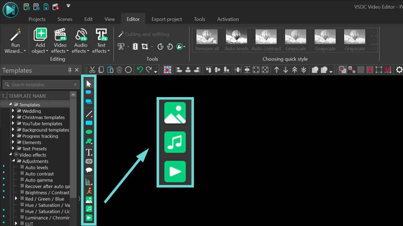Expand the Wedding templates folder
Image resolution: width=403 pixels, height=226 pixels.
coord(13,110)
